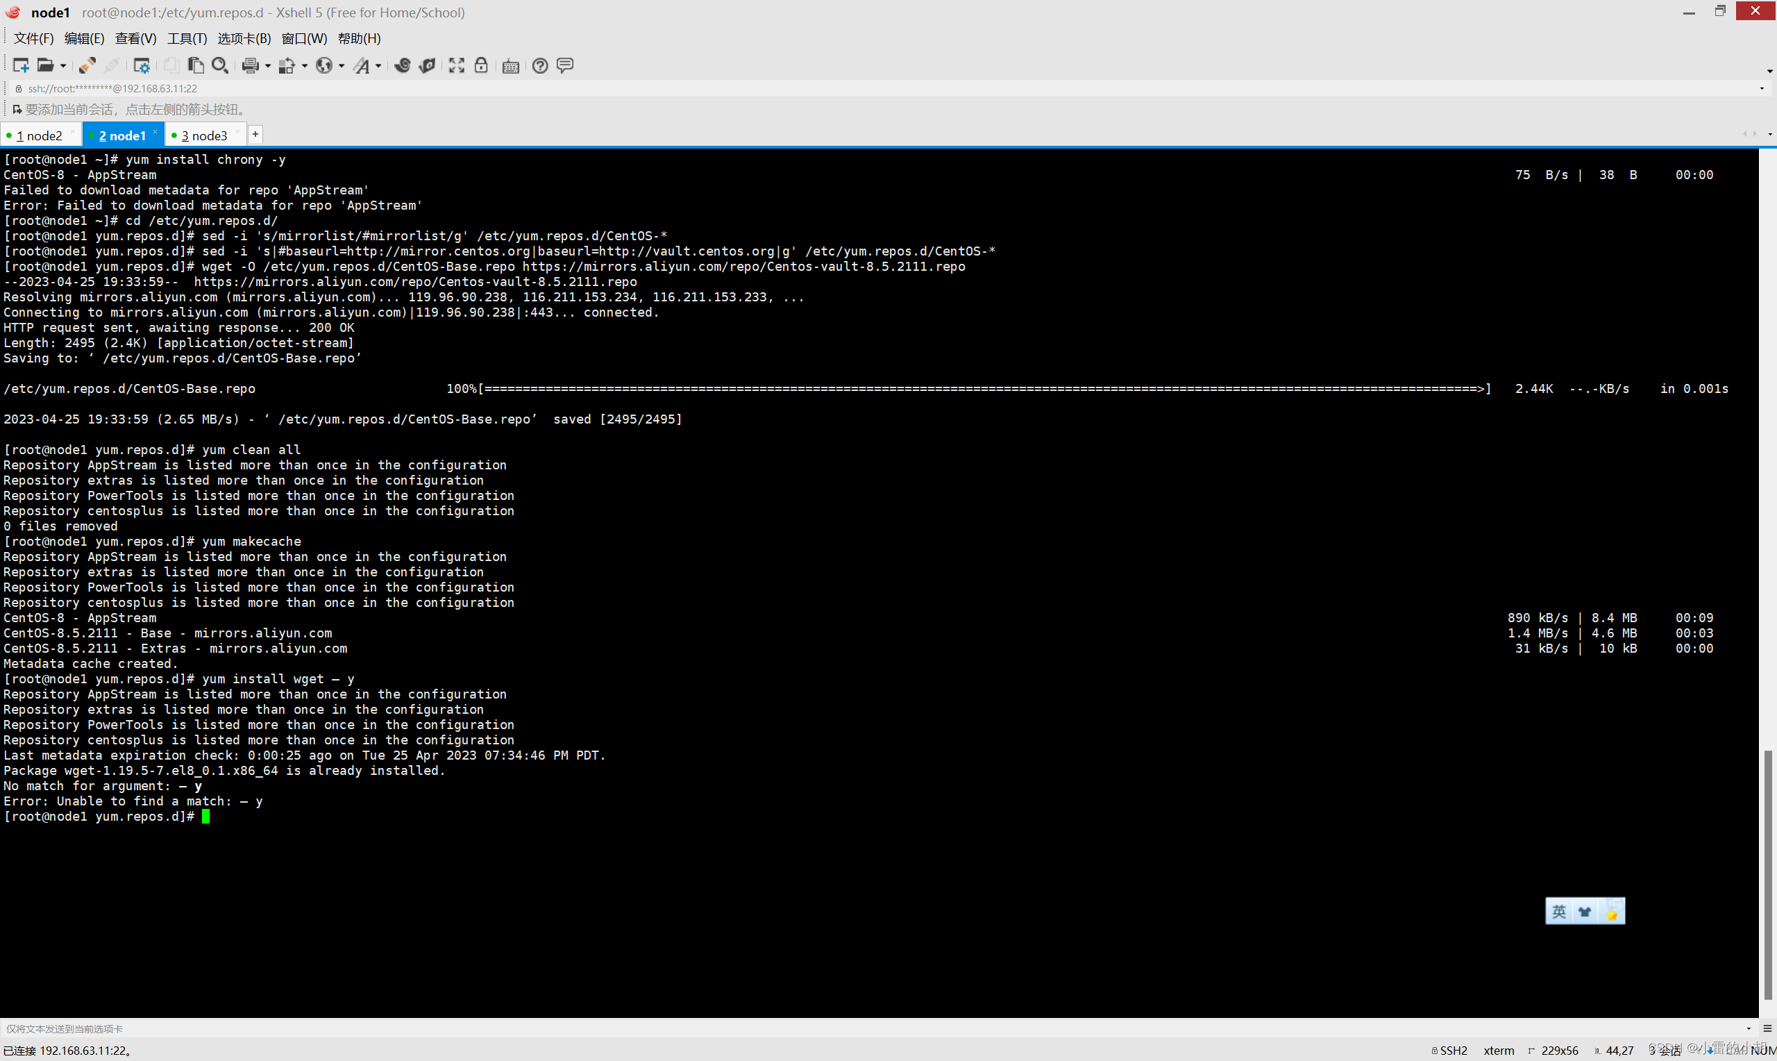Create a new session with the New icon

[20, 65]
